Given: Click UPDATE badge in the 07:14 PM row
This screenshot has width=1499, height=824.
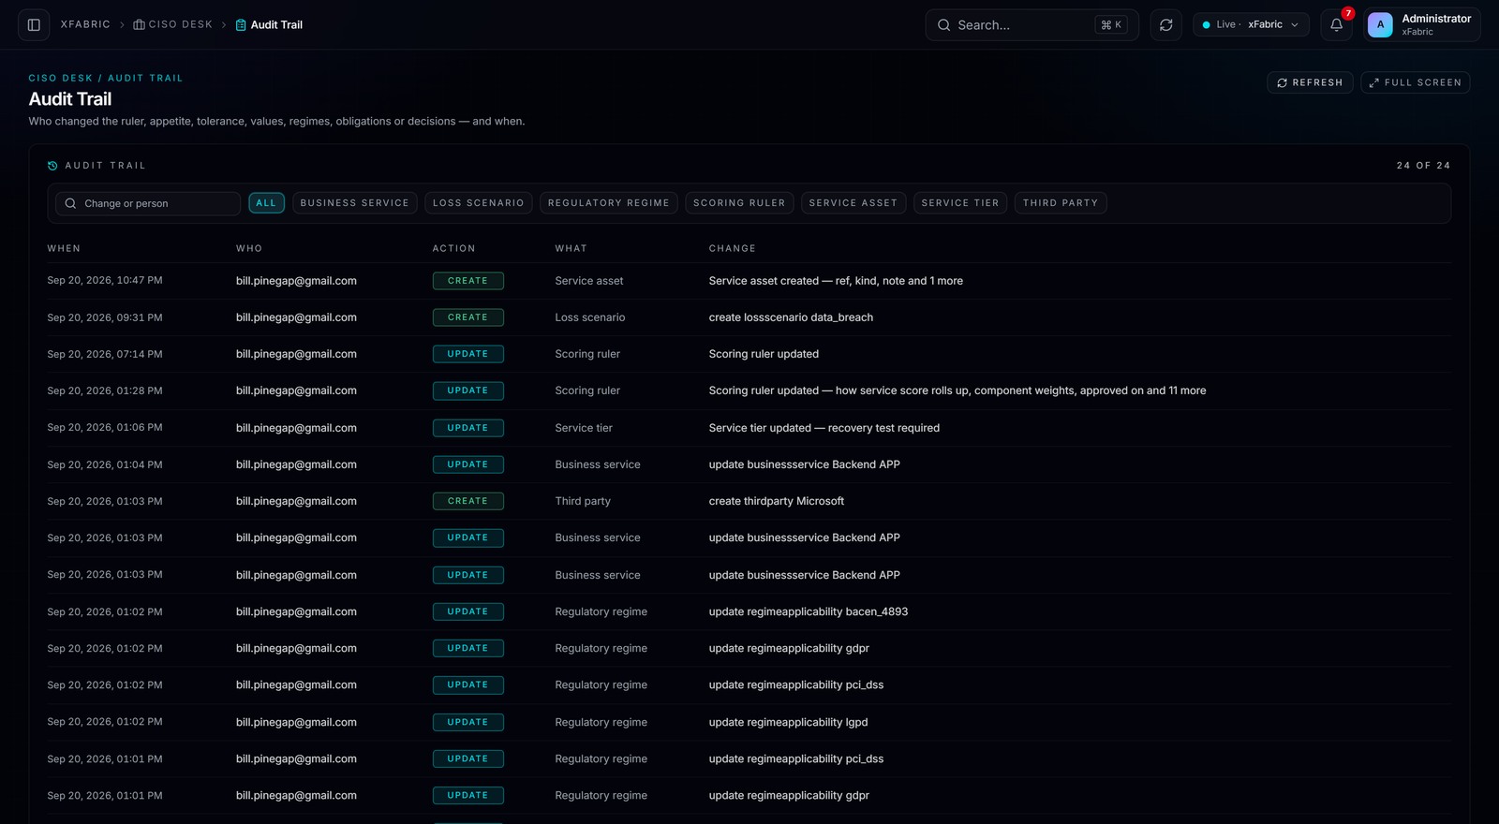Looking at the screenshot, I should [468, 354].
